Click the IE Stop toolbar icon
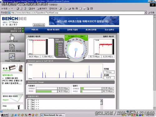 coord(18,9)
